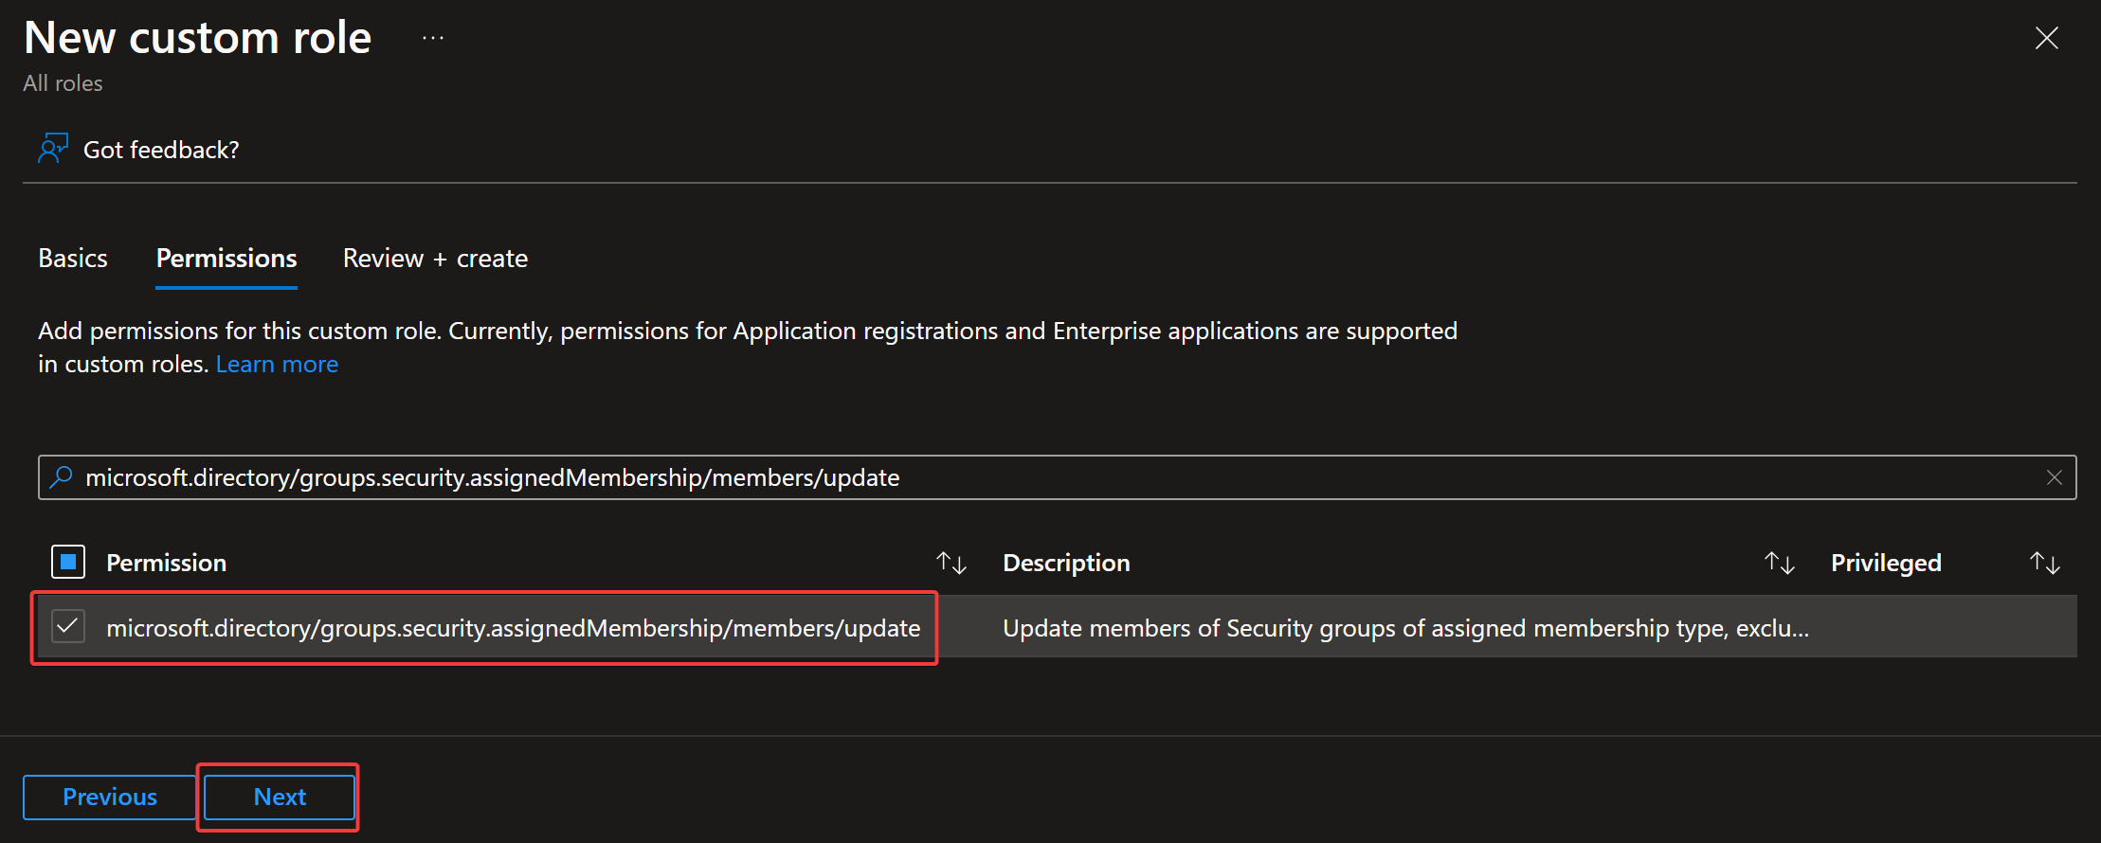Image resolution: width=2101 pixels, height=843 pixels.
Task: Close the New custom role pane
Action: pos(2046,38)
